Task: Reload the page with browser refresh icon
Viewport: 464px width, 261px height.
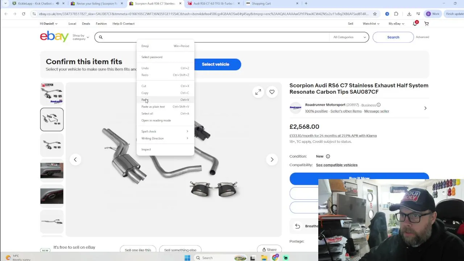Action: (24, 14)
